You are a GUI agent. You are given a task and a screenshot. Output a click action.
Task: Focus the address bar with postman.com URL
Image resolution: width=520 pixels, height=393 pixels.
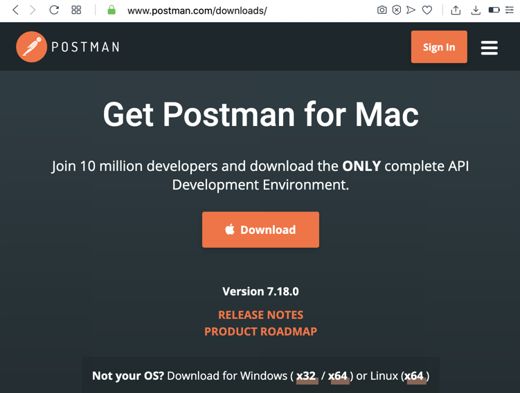197,10
